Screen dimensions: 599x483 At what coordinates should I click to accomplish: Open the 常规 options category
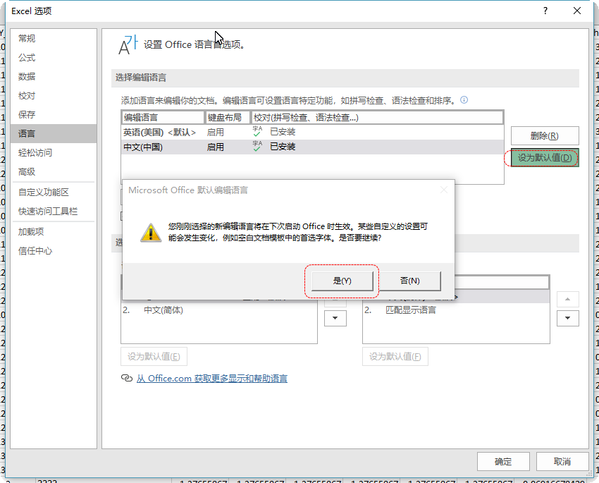54,38
